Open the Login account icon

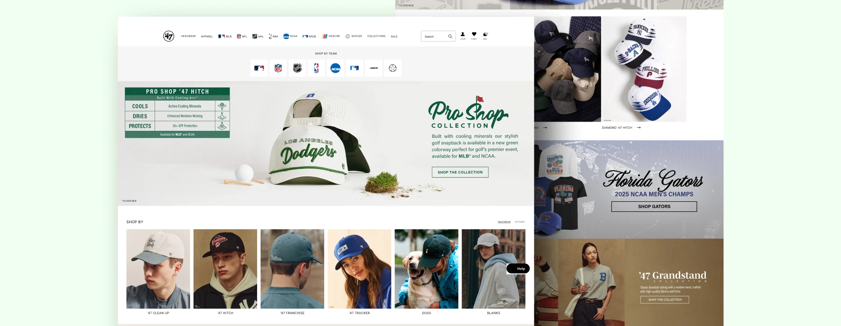pos(463,36)
